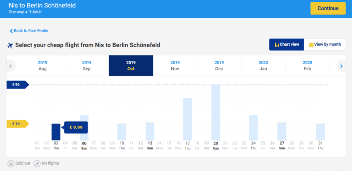Show next months with right arrow

[341, 66]
